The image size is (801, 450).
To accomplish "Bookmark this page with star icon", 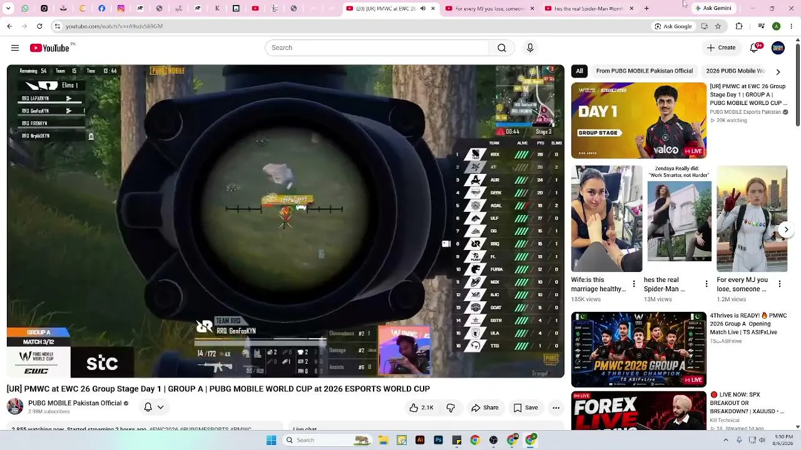I will pos(718,26).
